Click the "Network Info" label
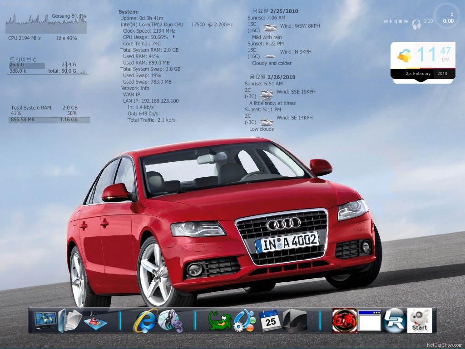Image resolution: width=465 pixels, height=349 pixels. tap(134, 88)
